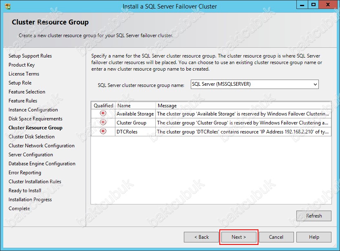Click the status icon for Available Storage row
340x251 pixels.
[103, 113]
